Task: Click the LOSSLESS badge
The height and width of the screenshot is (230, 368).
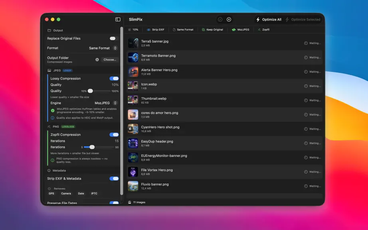Action: (68, 127)
